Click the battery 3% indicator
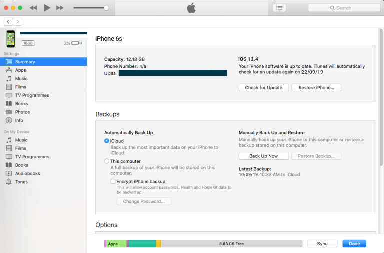The height and width of the screenshot is (253, 384). [x=73, y=43]
